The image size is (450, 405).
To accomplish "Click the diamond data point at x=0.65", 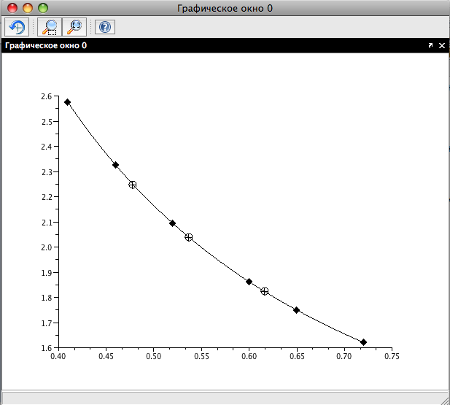I will tap(296, 310).
